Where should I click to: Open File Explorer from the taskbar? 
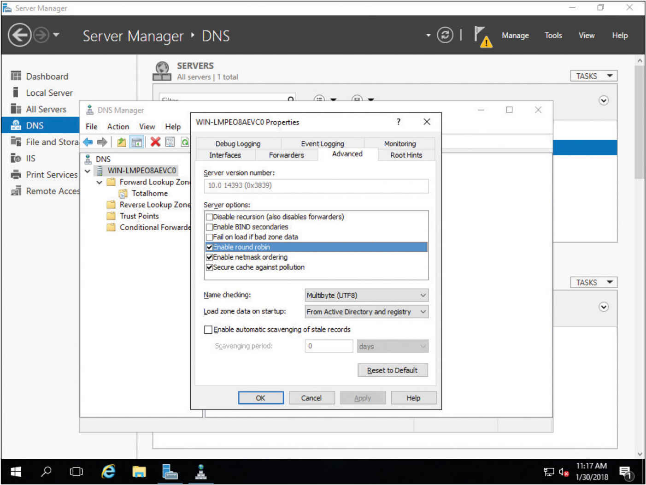139,472
